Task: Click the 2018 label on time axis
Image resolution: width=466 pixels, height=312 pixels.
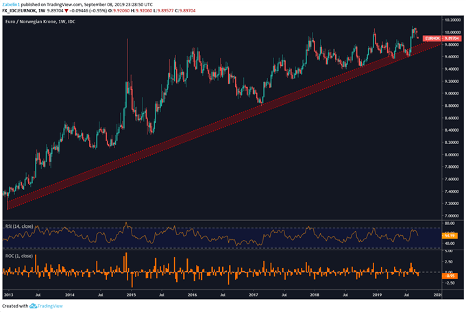Action: [x=315, y=295]
